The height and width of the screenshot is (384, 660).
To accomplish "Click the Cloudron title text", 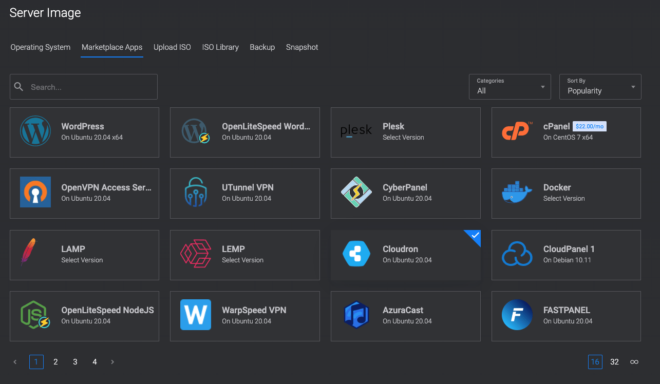I will point(400,249).
